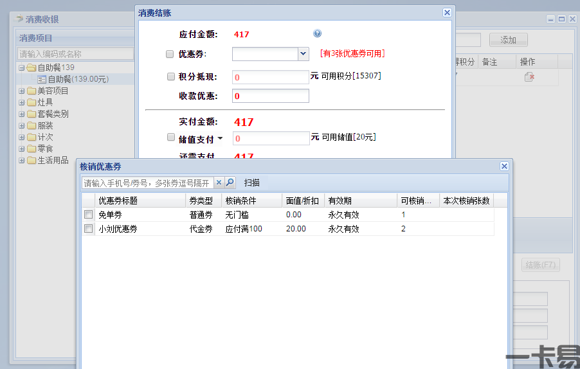
Task: Expand the 套餐类别 tree node
Action: click(21, 114)
